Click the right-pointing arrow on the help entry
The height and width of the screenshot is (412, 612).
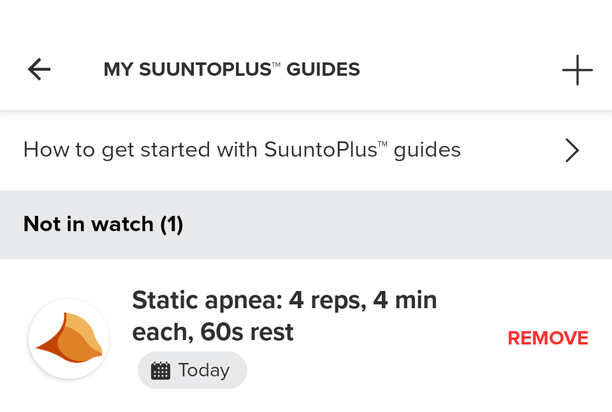(x=572, y=150)
